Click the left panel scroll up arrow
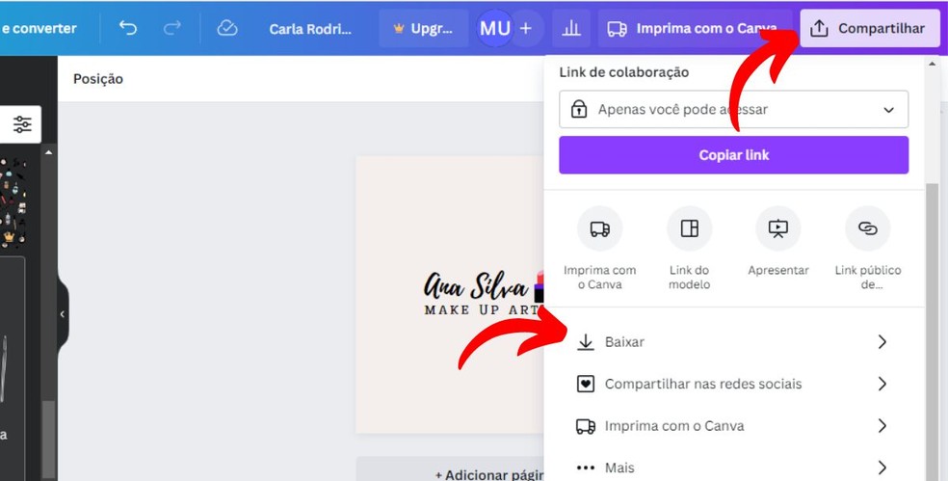 48,152
